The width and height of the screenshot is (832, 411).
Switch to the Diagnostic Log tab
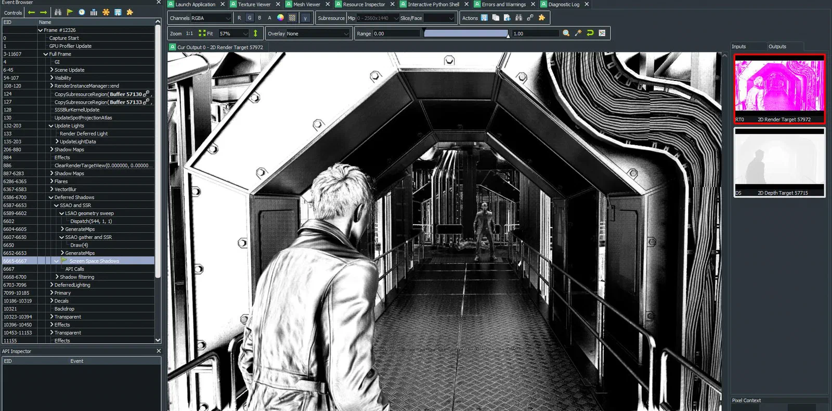coord(564,4)
